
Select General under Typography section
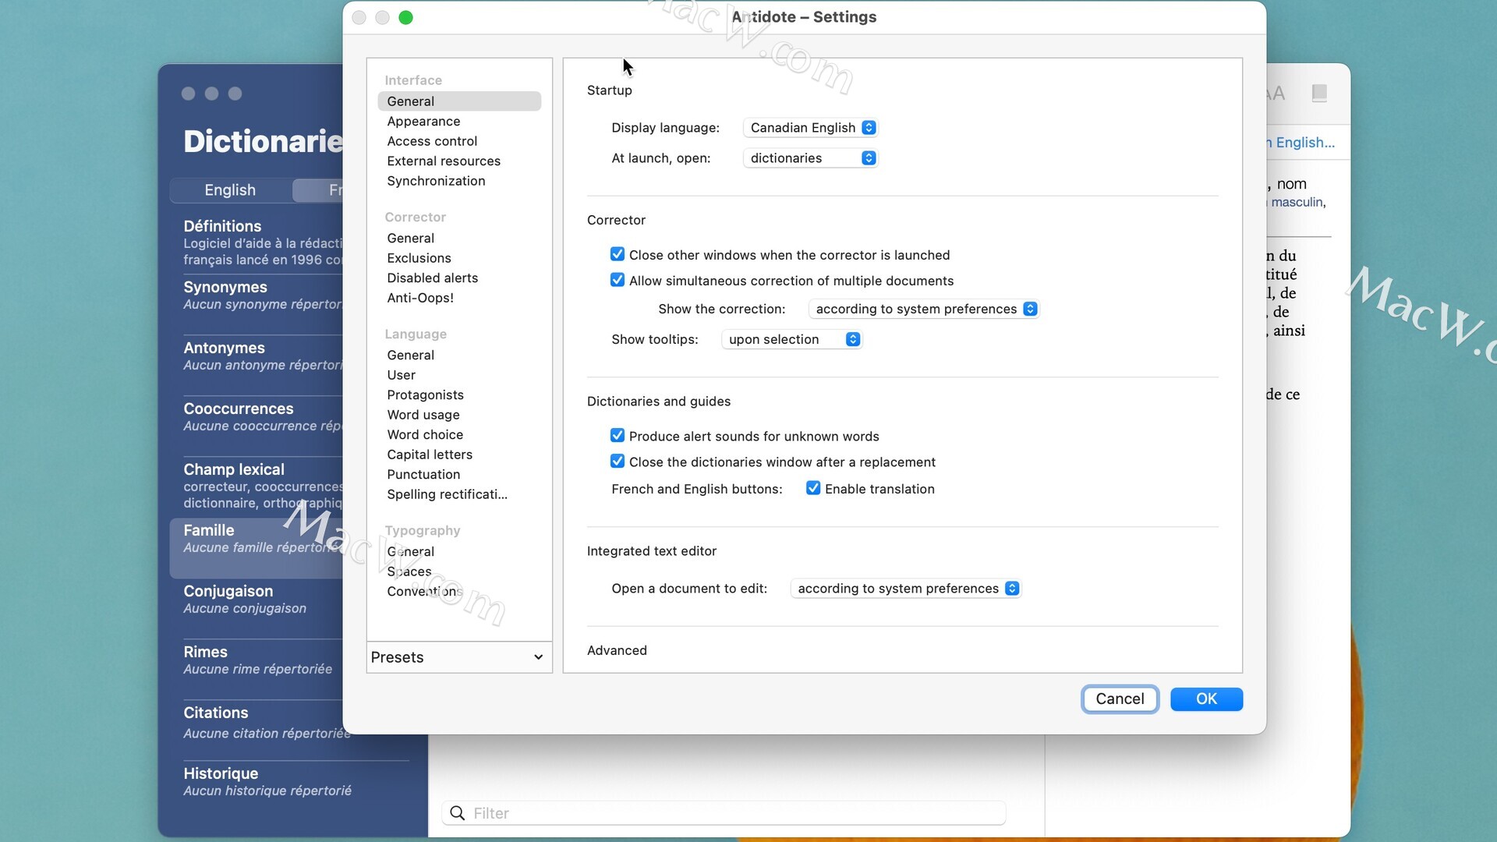pyautogui.click(x=410, y=551)
